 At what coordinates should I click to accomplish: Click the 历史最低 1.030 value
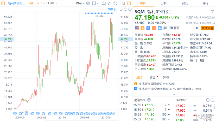pyautogui.click(x=151, y=69)
